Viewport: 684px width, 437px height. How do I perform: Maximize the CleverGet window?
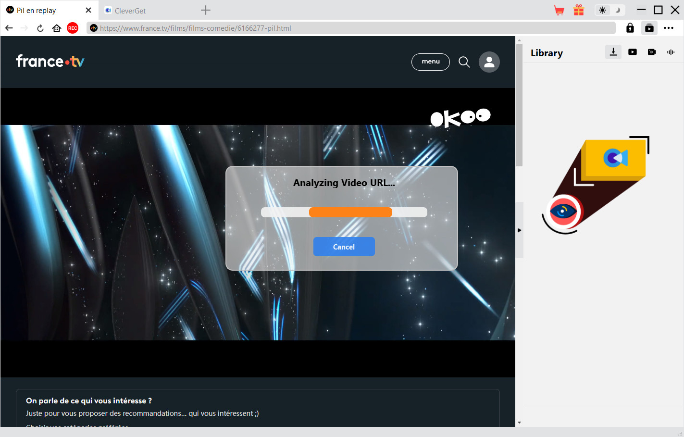pyautogui.click(x=658, y=10)
